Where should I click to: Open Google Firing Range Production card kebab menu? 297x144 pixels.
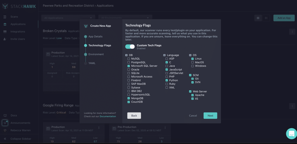tap(99, 128)
